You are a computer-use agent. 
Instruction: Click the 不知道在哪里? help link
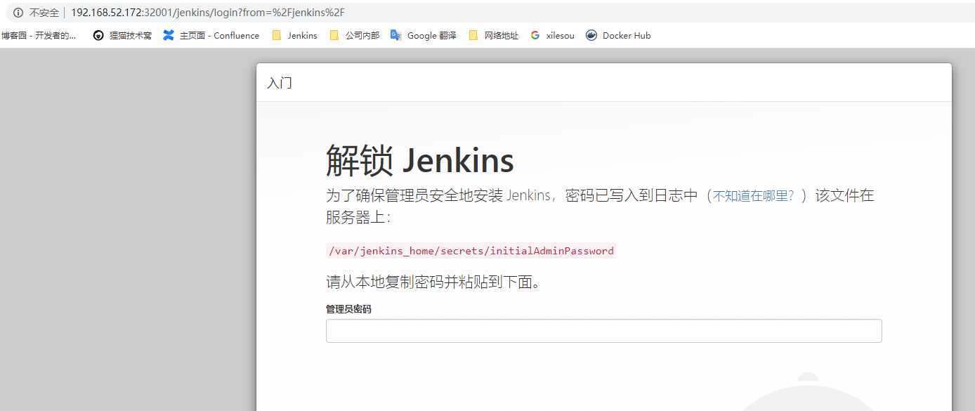[x=754, y=196]
